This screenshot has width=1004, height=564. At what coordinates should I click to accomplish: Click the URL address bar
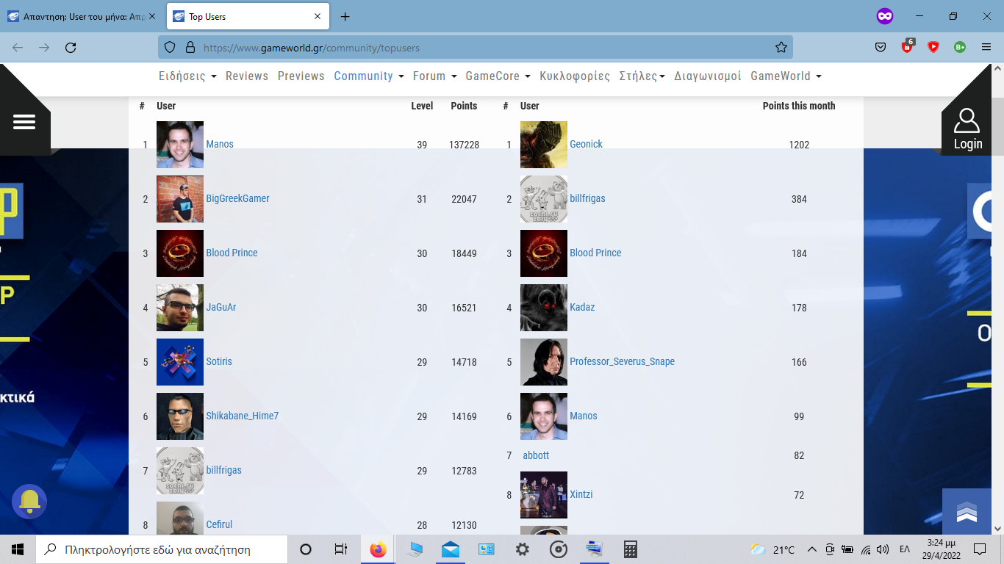point(470,47)
